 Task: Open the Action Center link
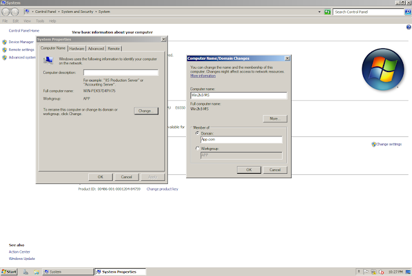(x=19, y=252)
